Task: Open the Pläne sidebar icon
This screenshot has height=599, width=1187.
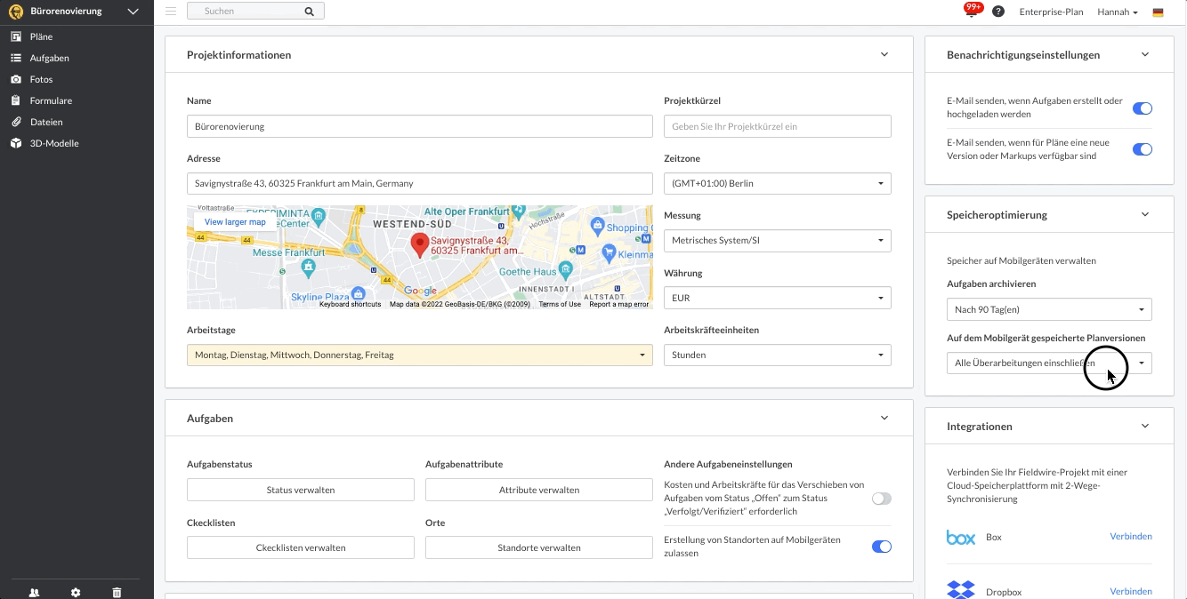Action: click(15, 36)
